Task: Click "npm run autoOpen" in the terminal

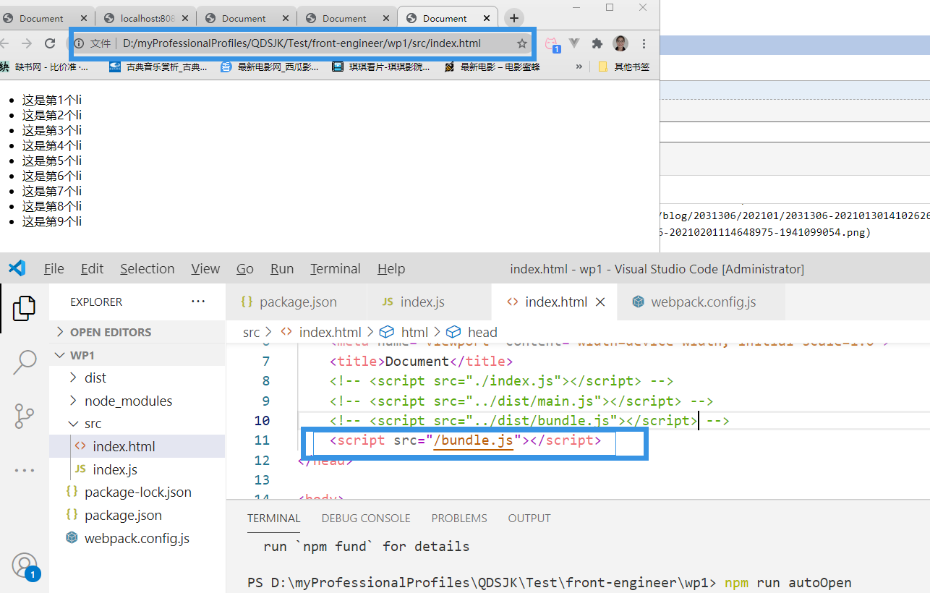Action: click(788, 583)
